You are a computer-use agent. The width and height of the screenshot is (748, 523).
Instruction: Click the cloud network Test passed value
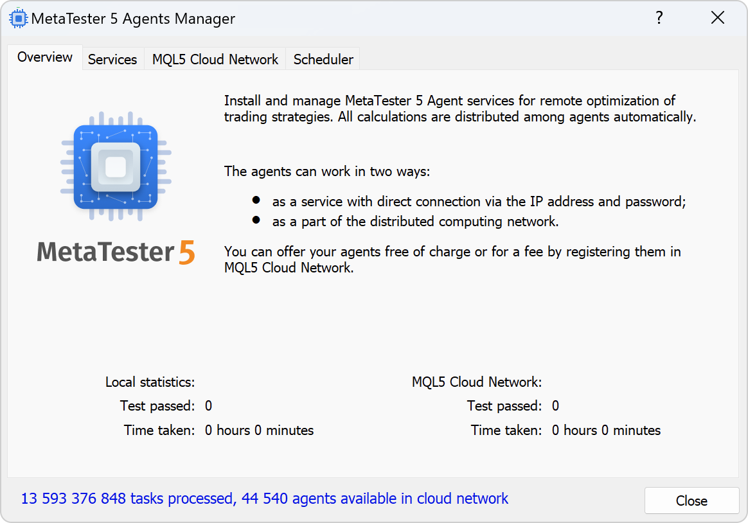[x=555, y=406]
